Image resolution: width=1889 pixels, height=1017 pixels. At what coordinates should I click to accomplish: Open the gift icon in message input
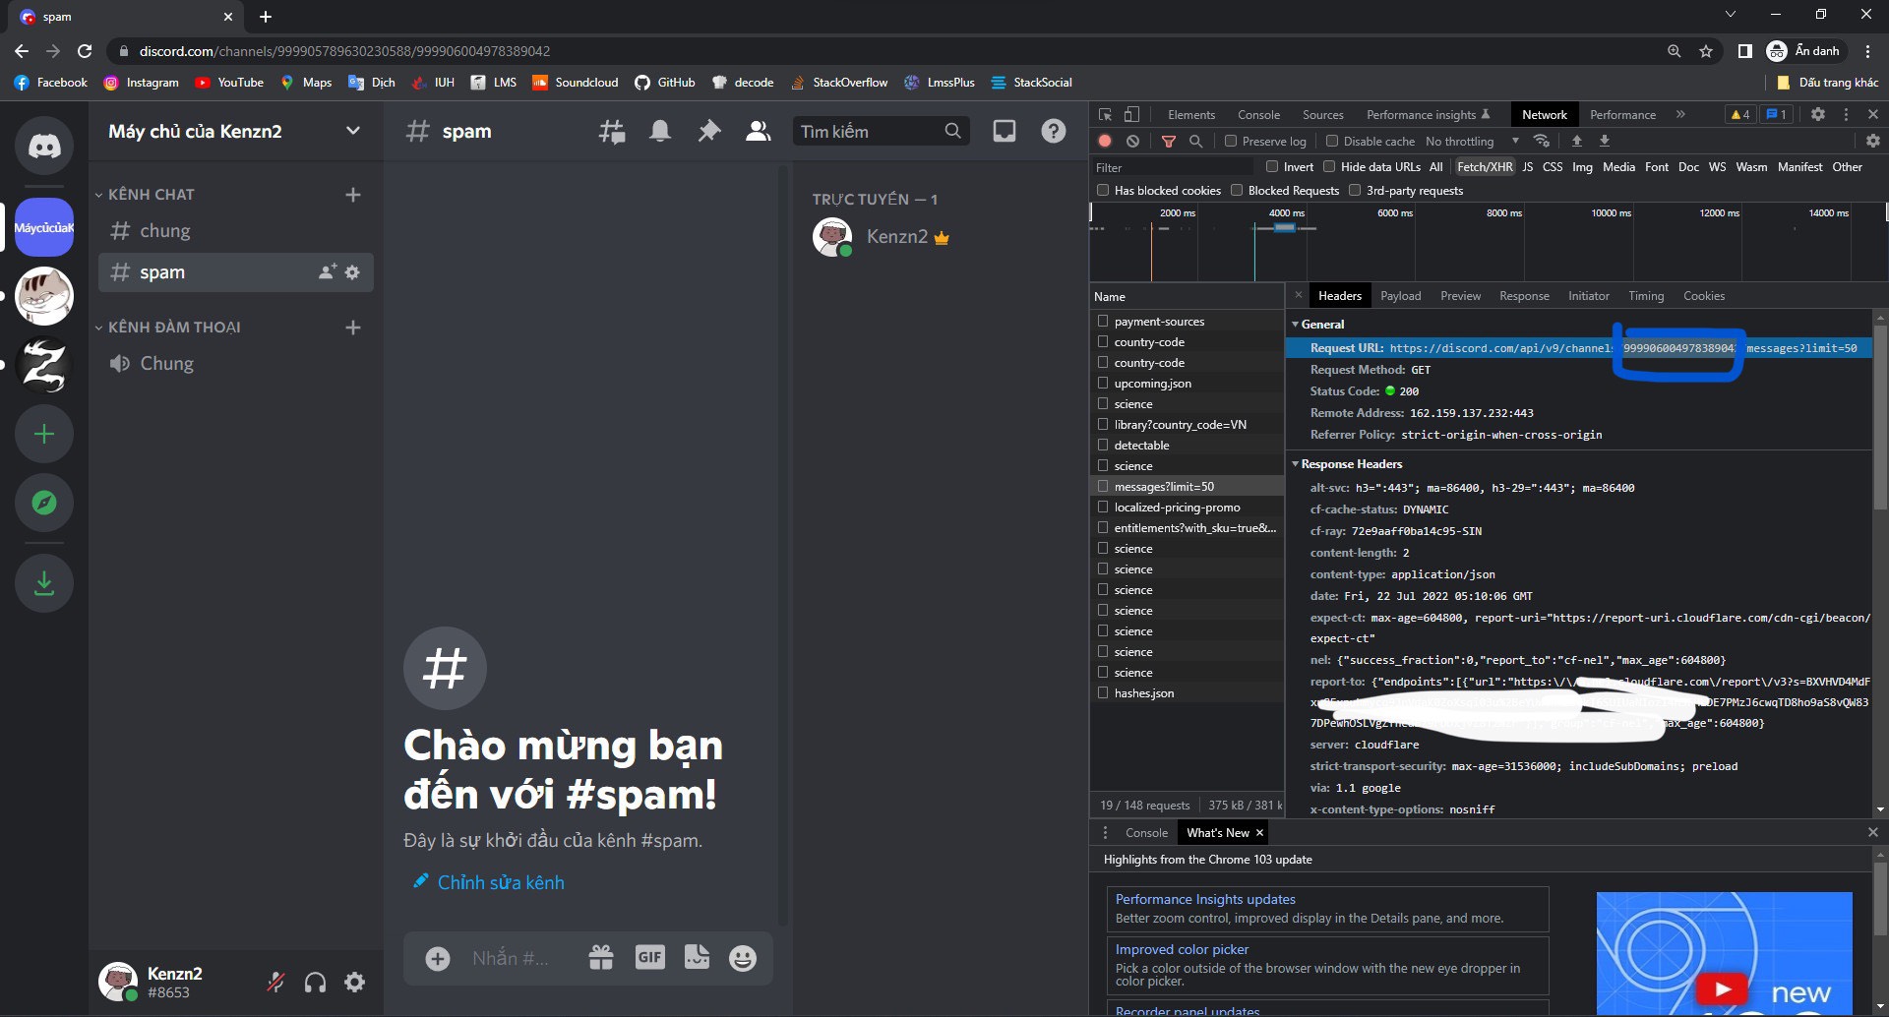[x=599, y=957]
